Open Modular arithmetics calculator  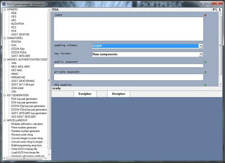point(27,124)
